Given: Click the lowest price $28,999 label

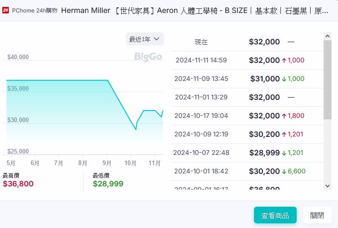Looking at the screenshot, I should (108, 184).
